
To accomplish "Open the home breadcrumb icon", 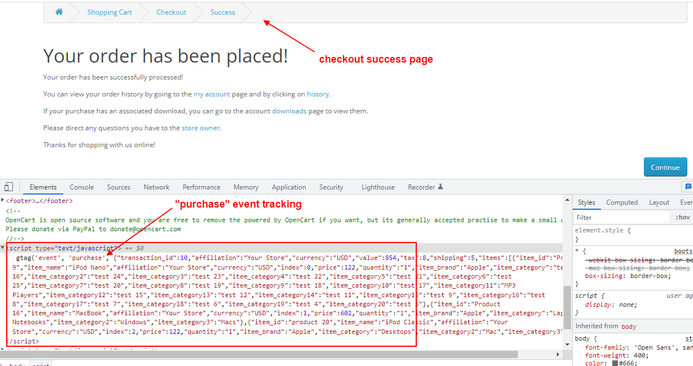I will (x=59, y=12).
